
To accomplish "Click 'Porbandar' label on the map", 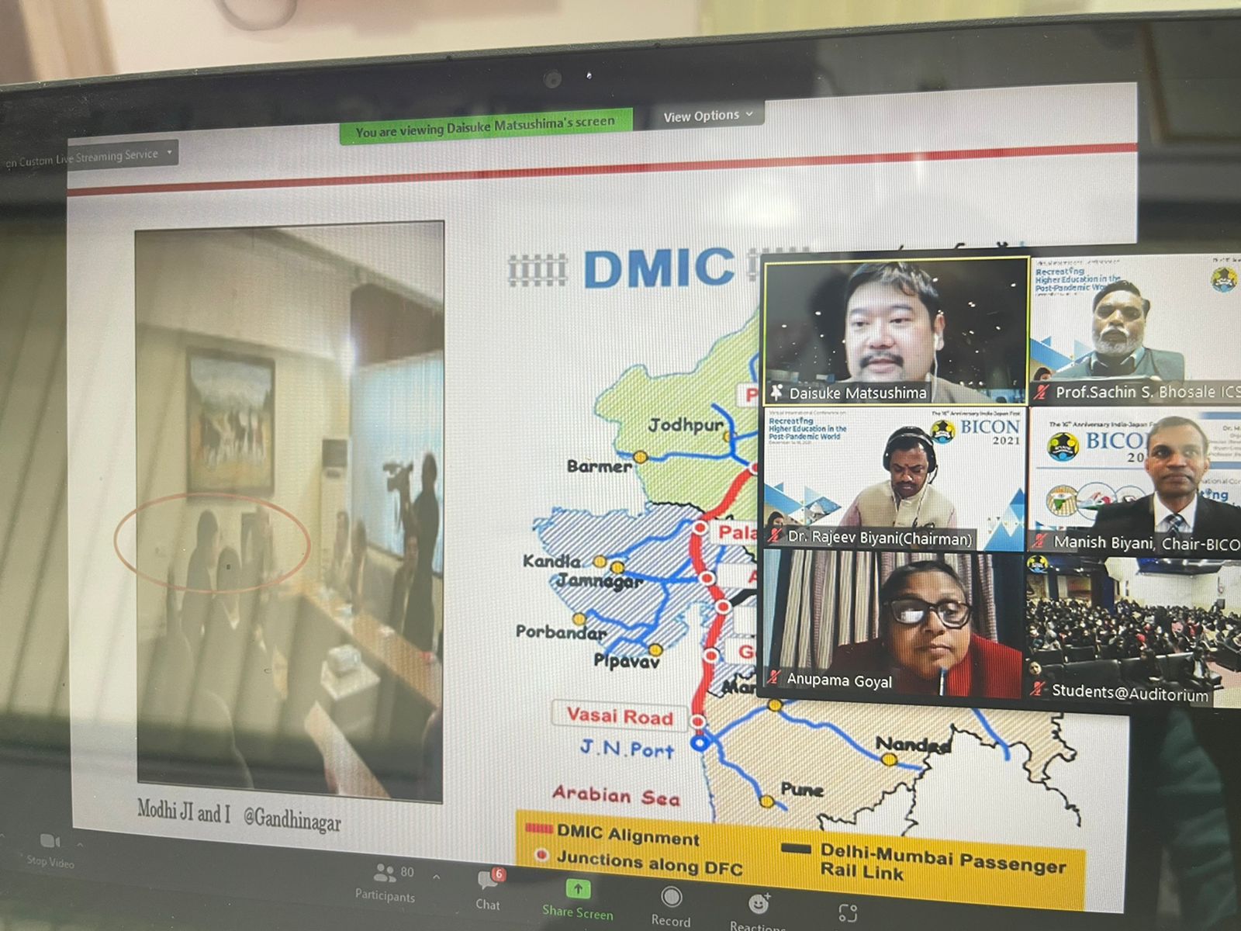I will [x=562, y=632].
